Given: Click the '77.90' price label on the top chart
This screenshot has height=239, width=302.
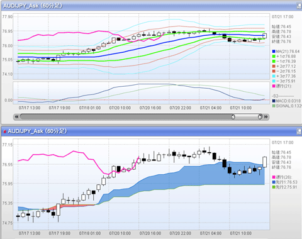Looking at the screenshot, I should pos(8,16).
